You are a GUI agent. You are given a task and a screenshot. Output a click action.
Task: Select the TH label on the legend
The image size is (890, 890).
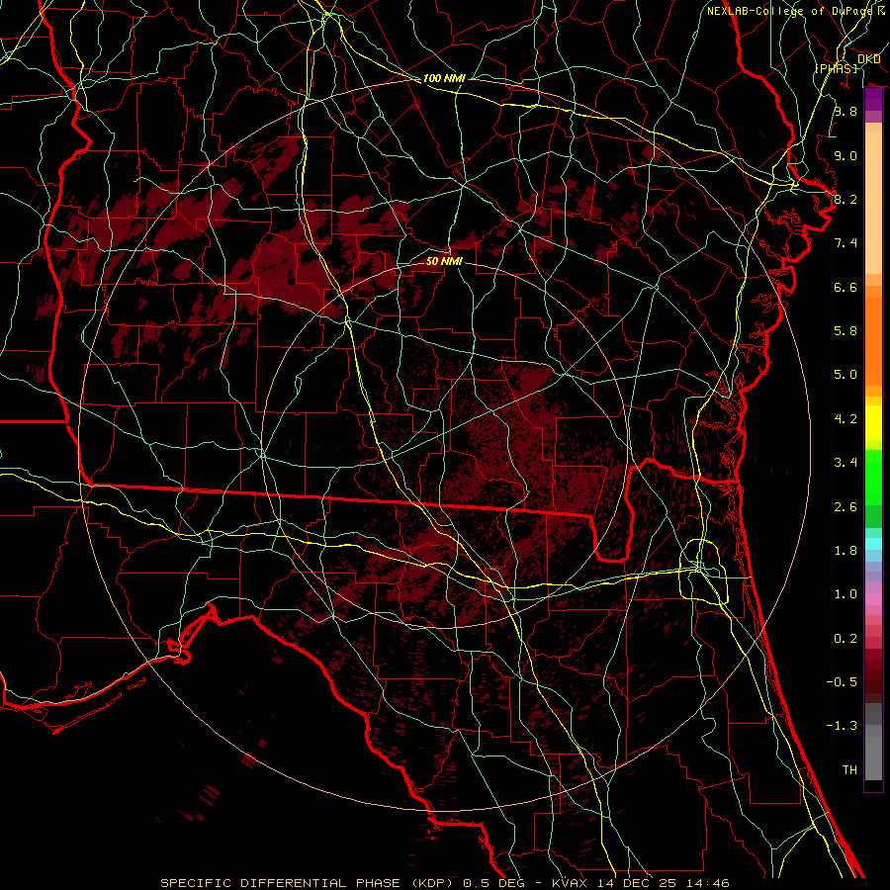point(848,769)
